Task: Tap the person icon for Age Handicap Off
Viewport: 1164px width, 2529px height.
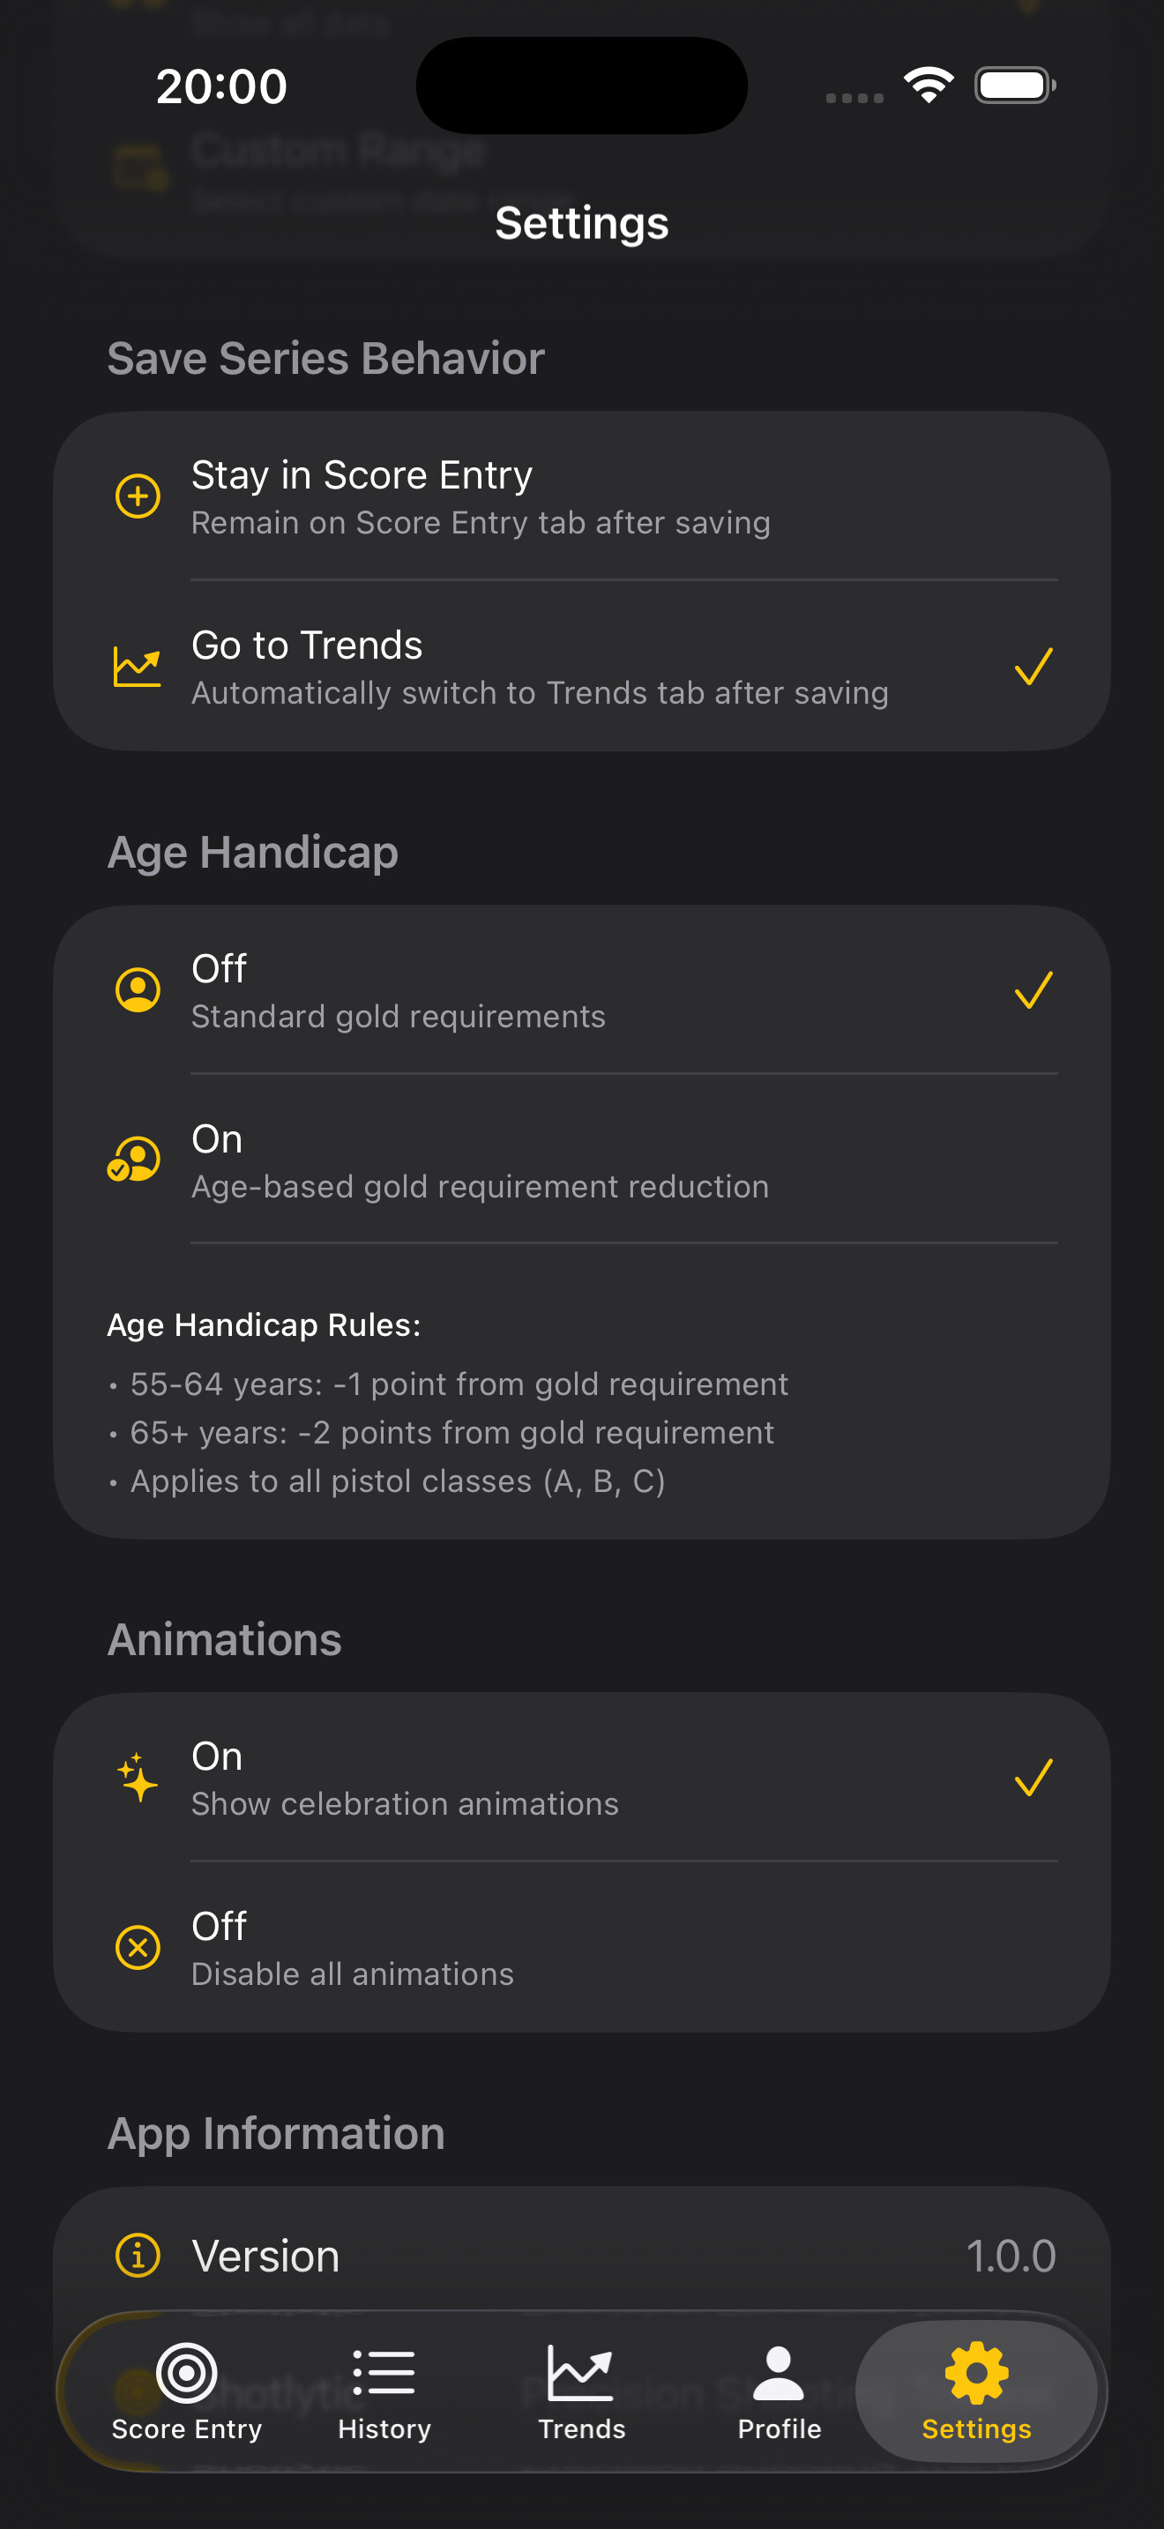Action: tap(138, 989)
